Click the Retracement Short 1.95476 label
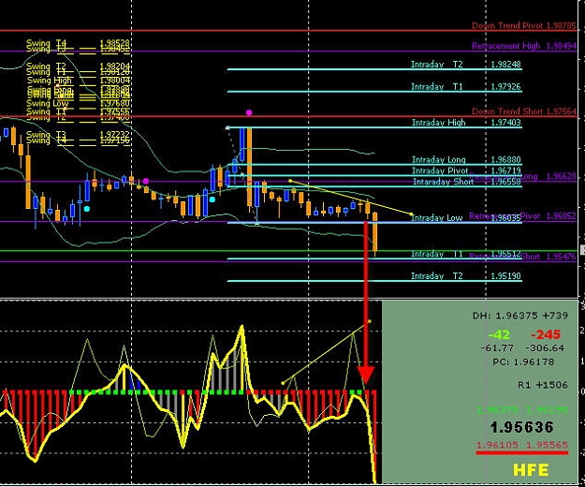The height and width of the screenshot is (487, 585). pos(522,257)
